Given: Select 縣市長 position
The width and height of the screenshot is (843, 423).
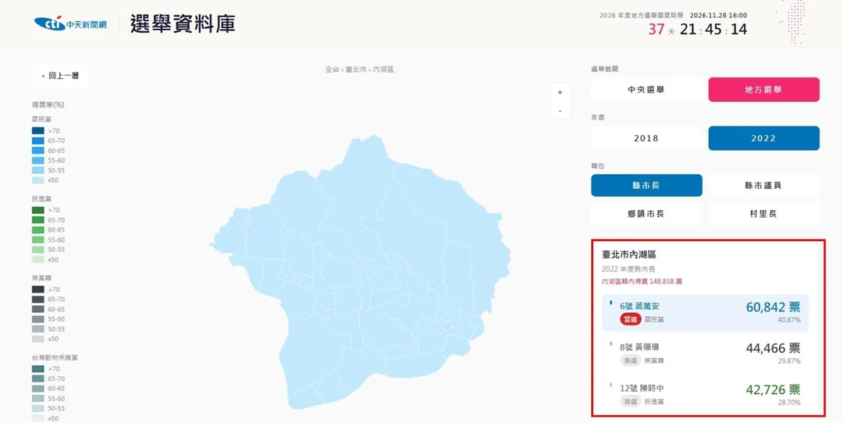Looking at the screenshot, I should (x=646, y=186).
